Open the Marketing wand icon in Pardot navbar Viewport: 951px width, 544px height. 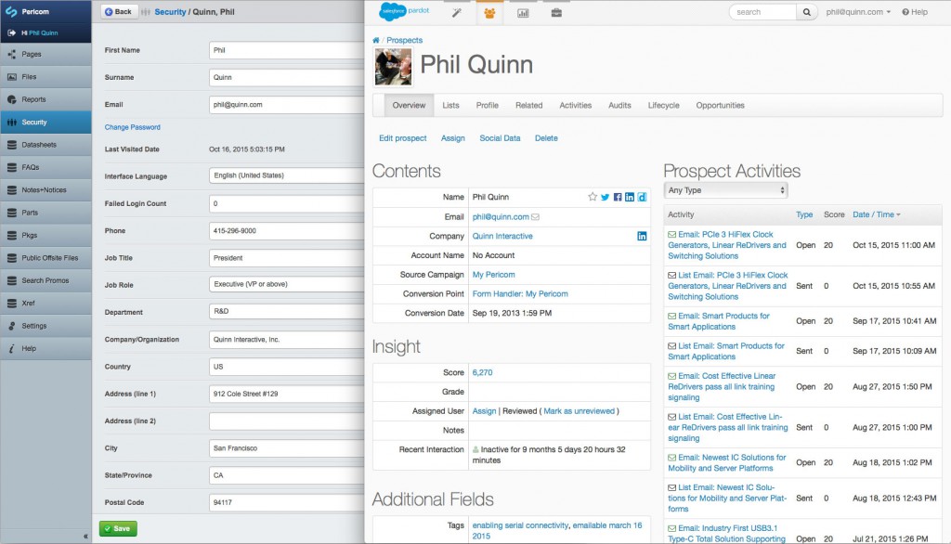pos(456,13)
